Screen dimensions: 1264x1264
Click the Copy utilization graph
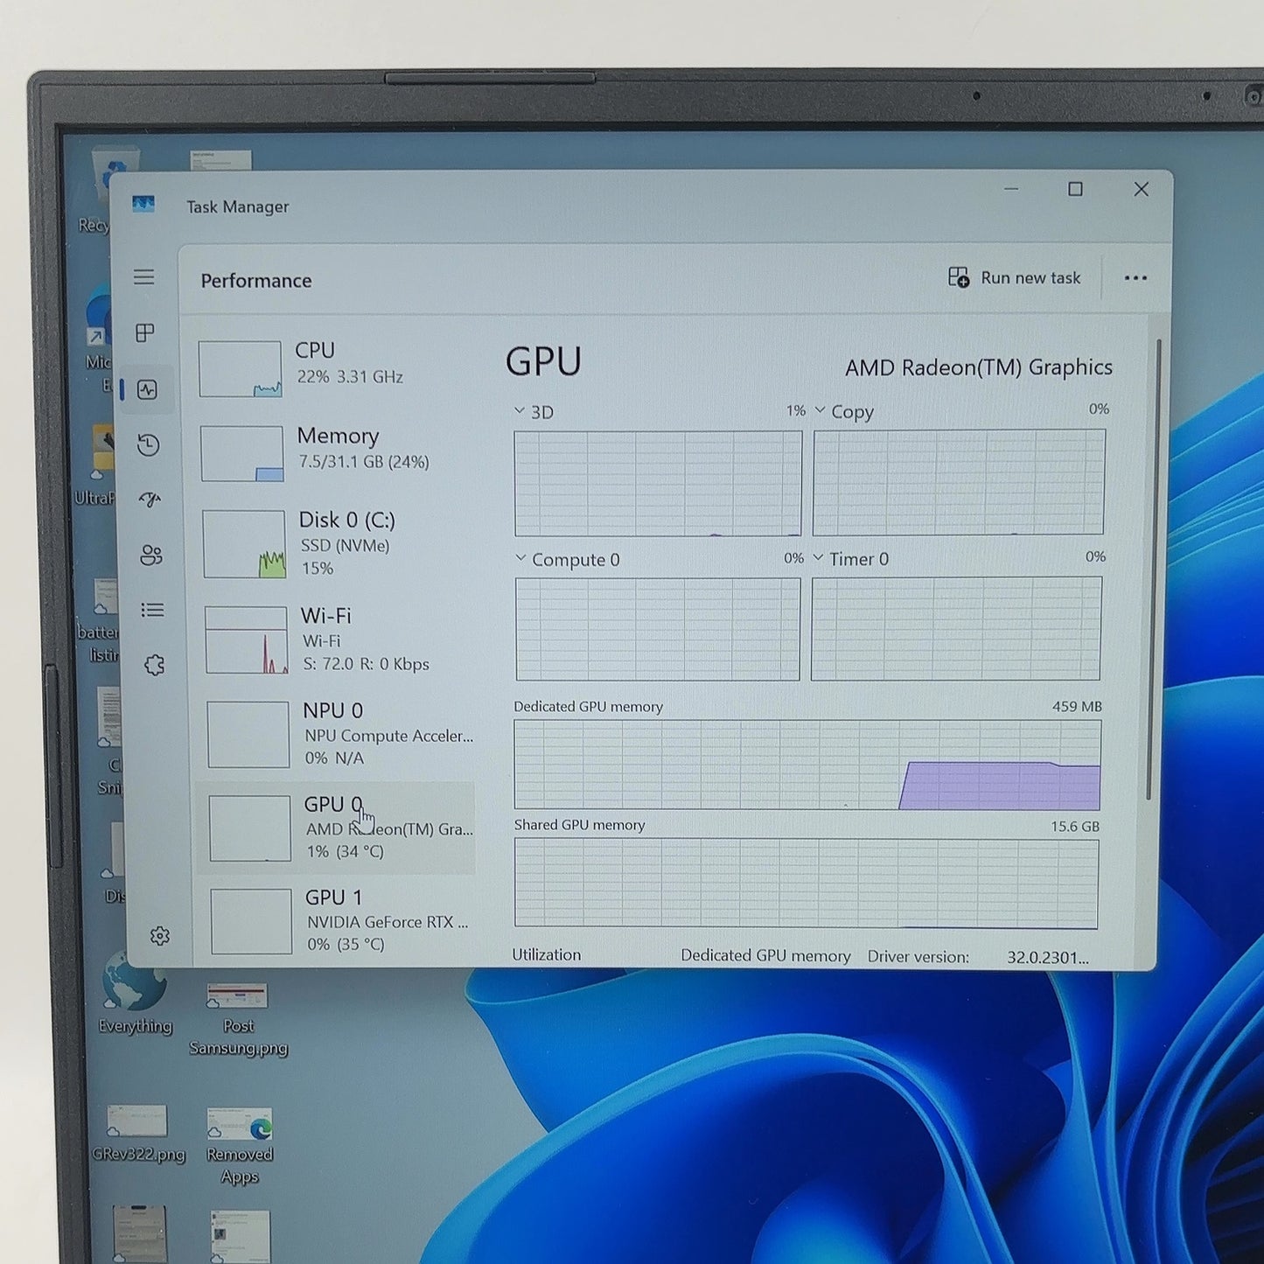point(959,482)
